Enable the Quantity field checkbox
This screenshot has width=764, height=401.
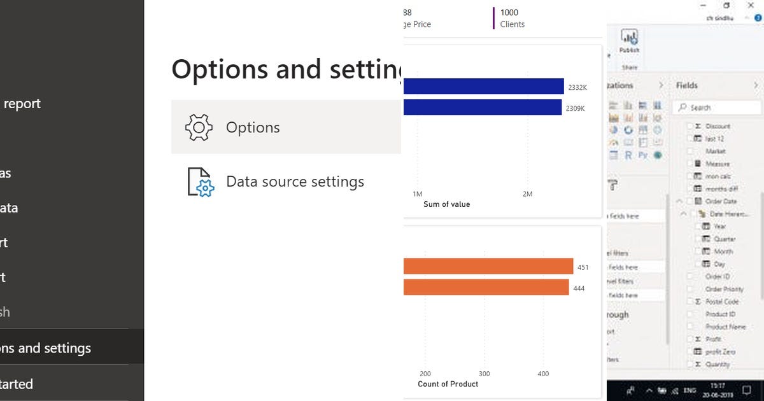(x=691, y=364)
